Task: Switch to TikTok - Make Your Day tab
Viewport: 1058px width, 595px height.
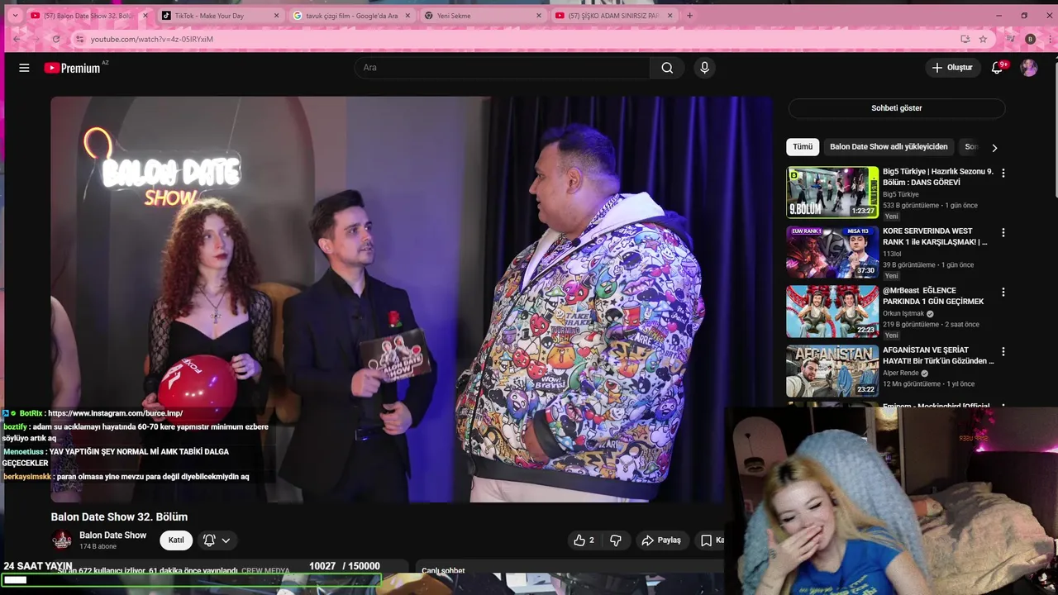Action: point(221,15)
